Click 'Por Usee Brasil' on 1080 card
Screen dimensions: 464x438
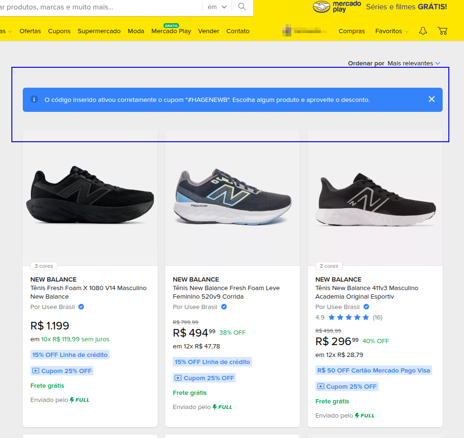53,307
